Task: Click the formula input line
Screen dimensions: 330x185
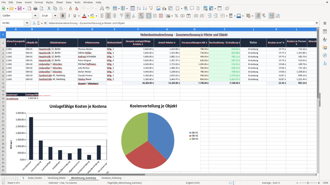Action: tap(181, 23)
